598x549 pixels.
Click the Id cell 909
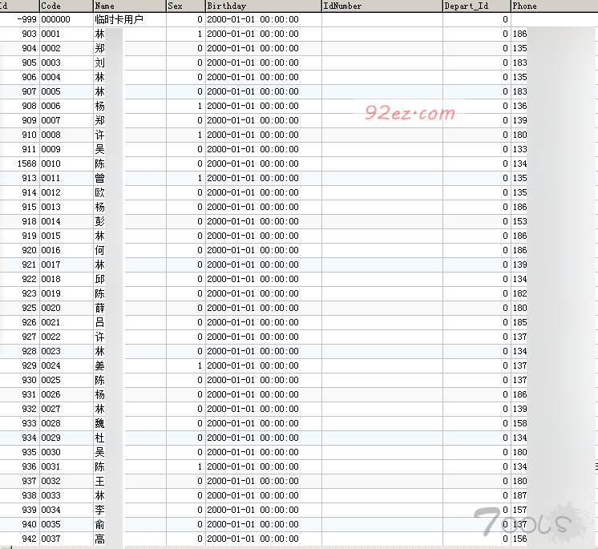[x=19, y=120]
